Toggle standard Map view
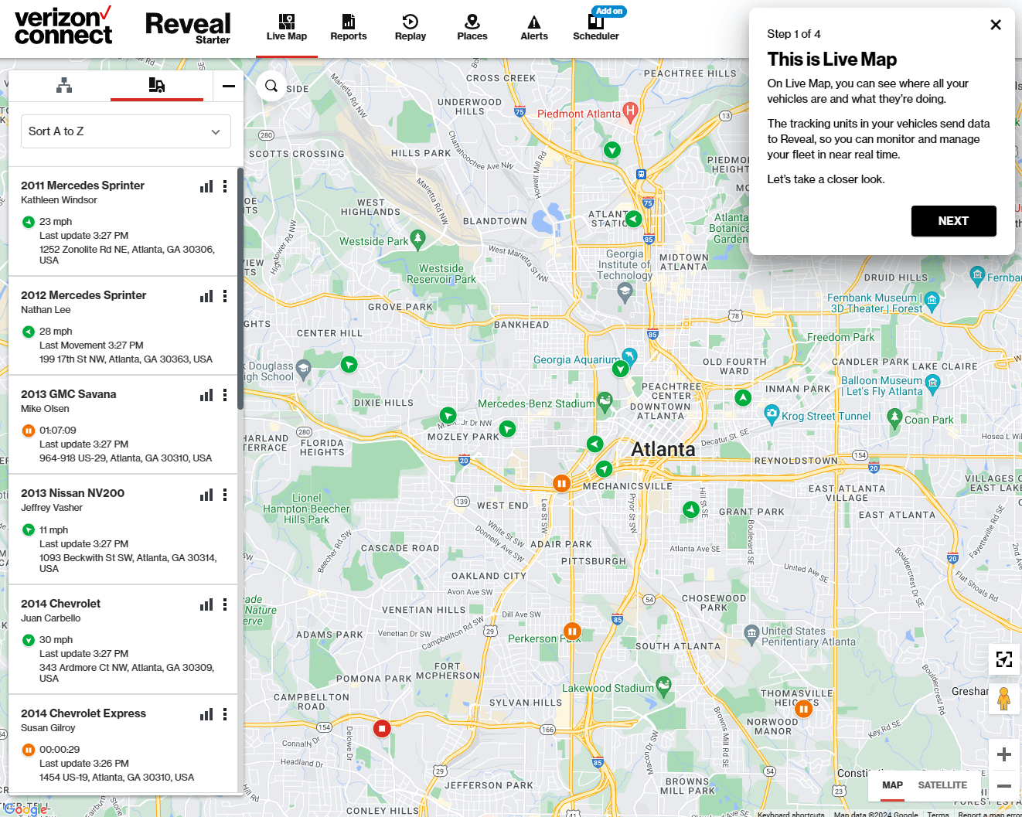Image resolution: width=1022 pixels, height=817 pixels. pyautogui.click(x=892, y=785)
